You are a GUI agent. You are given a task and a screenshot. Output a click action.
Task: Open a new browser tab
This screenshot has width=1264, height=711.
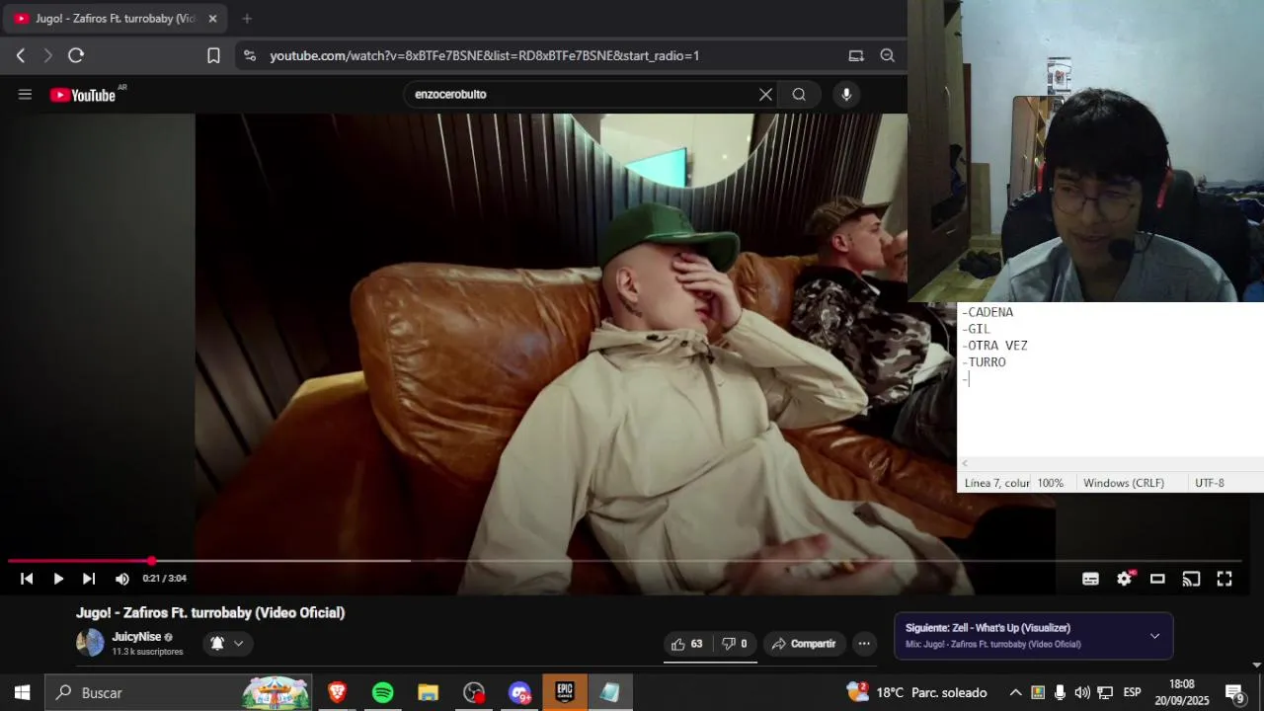pyautogui.click(x=247, y=19)
